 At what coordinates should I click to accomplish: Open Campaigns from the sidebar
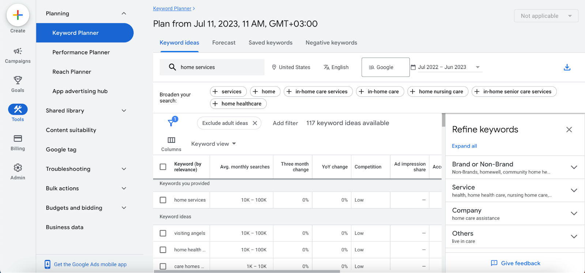[x=18, y=55]
